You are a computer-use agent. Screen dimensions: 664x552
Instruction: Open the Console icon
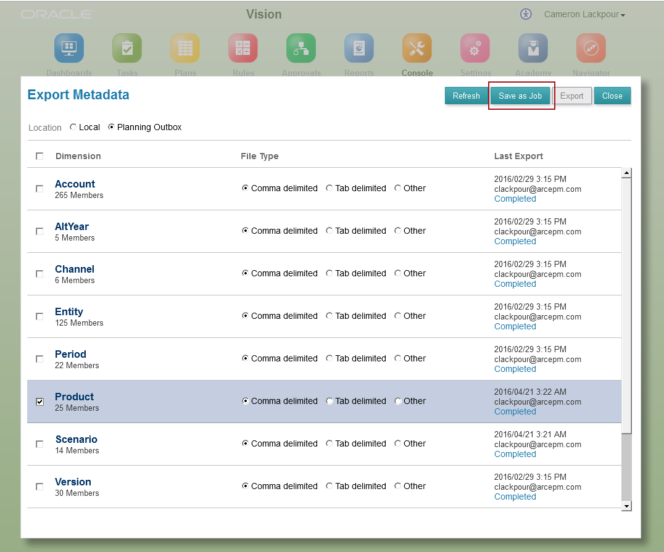click(417, 48)
